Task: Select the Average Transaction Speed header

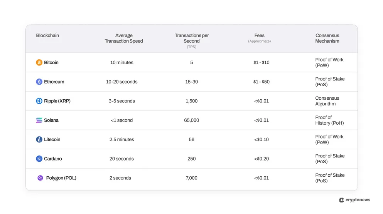Action: (124, 38)
